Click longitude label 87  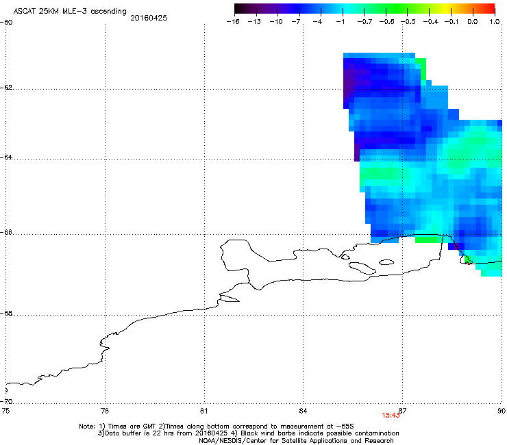(x=402, y=411)
